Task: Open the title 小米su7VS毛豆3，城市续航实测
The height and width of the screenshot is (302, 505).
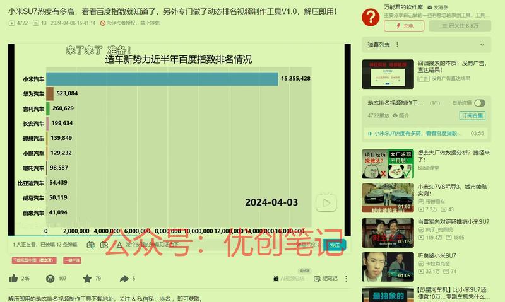Action: [452, 190]
